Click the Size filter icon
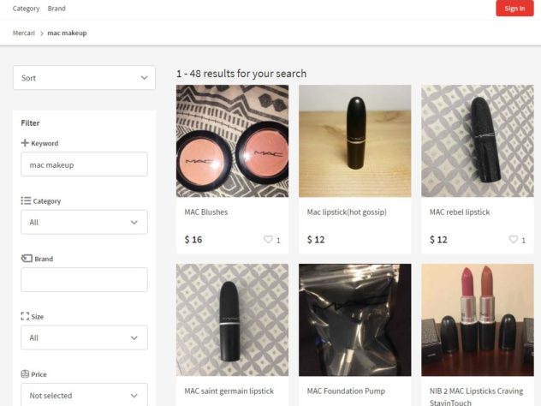Screen dimensions: 541x406 pyautogui.click(x=25, y=316)
